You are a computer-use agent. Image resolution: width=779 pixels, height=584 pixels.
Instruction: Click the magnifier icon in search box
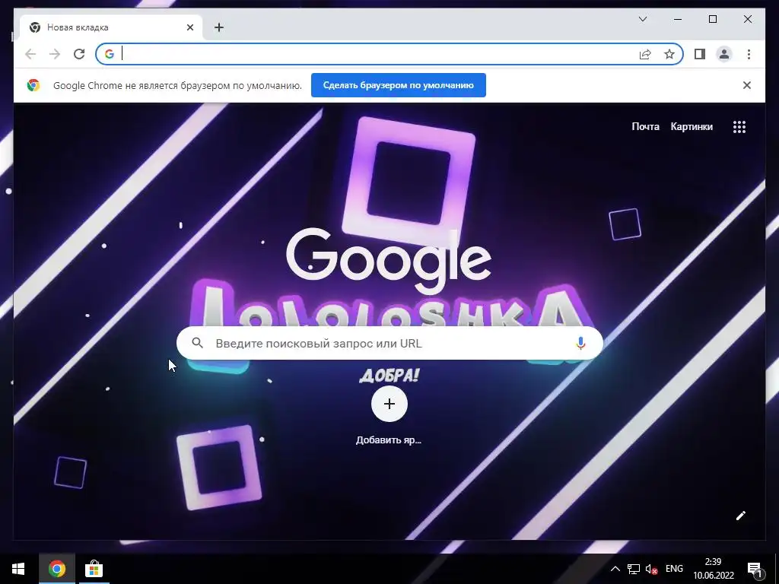197,343
